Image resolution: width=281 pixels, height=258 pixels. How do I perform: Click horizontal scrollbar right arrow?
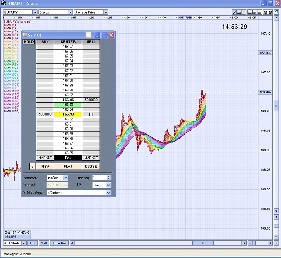click(x=244, y=243)
